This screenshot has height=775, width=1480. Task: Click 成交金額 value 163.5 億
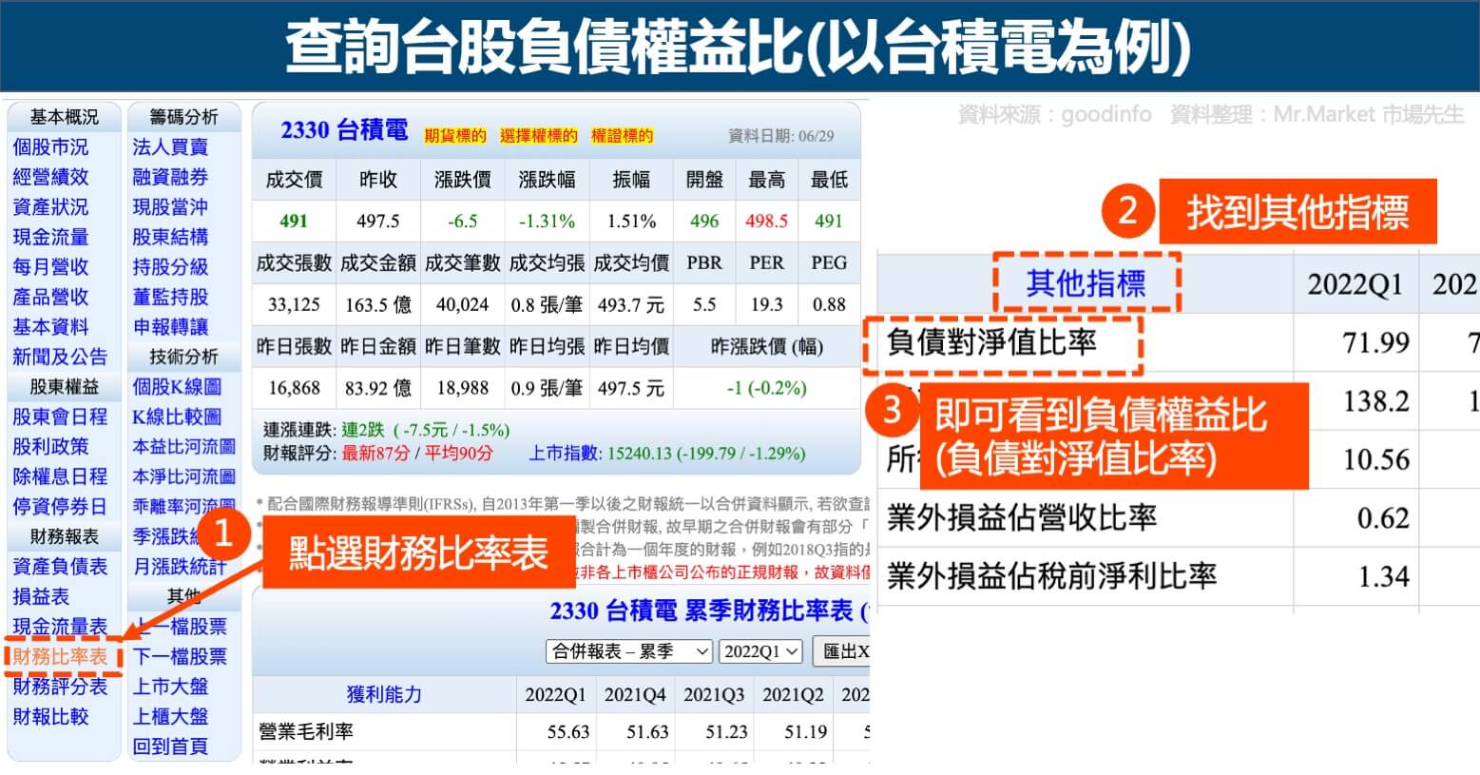tap(378, 304)
